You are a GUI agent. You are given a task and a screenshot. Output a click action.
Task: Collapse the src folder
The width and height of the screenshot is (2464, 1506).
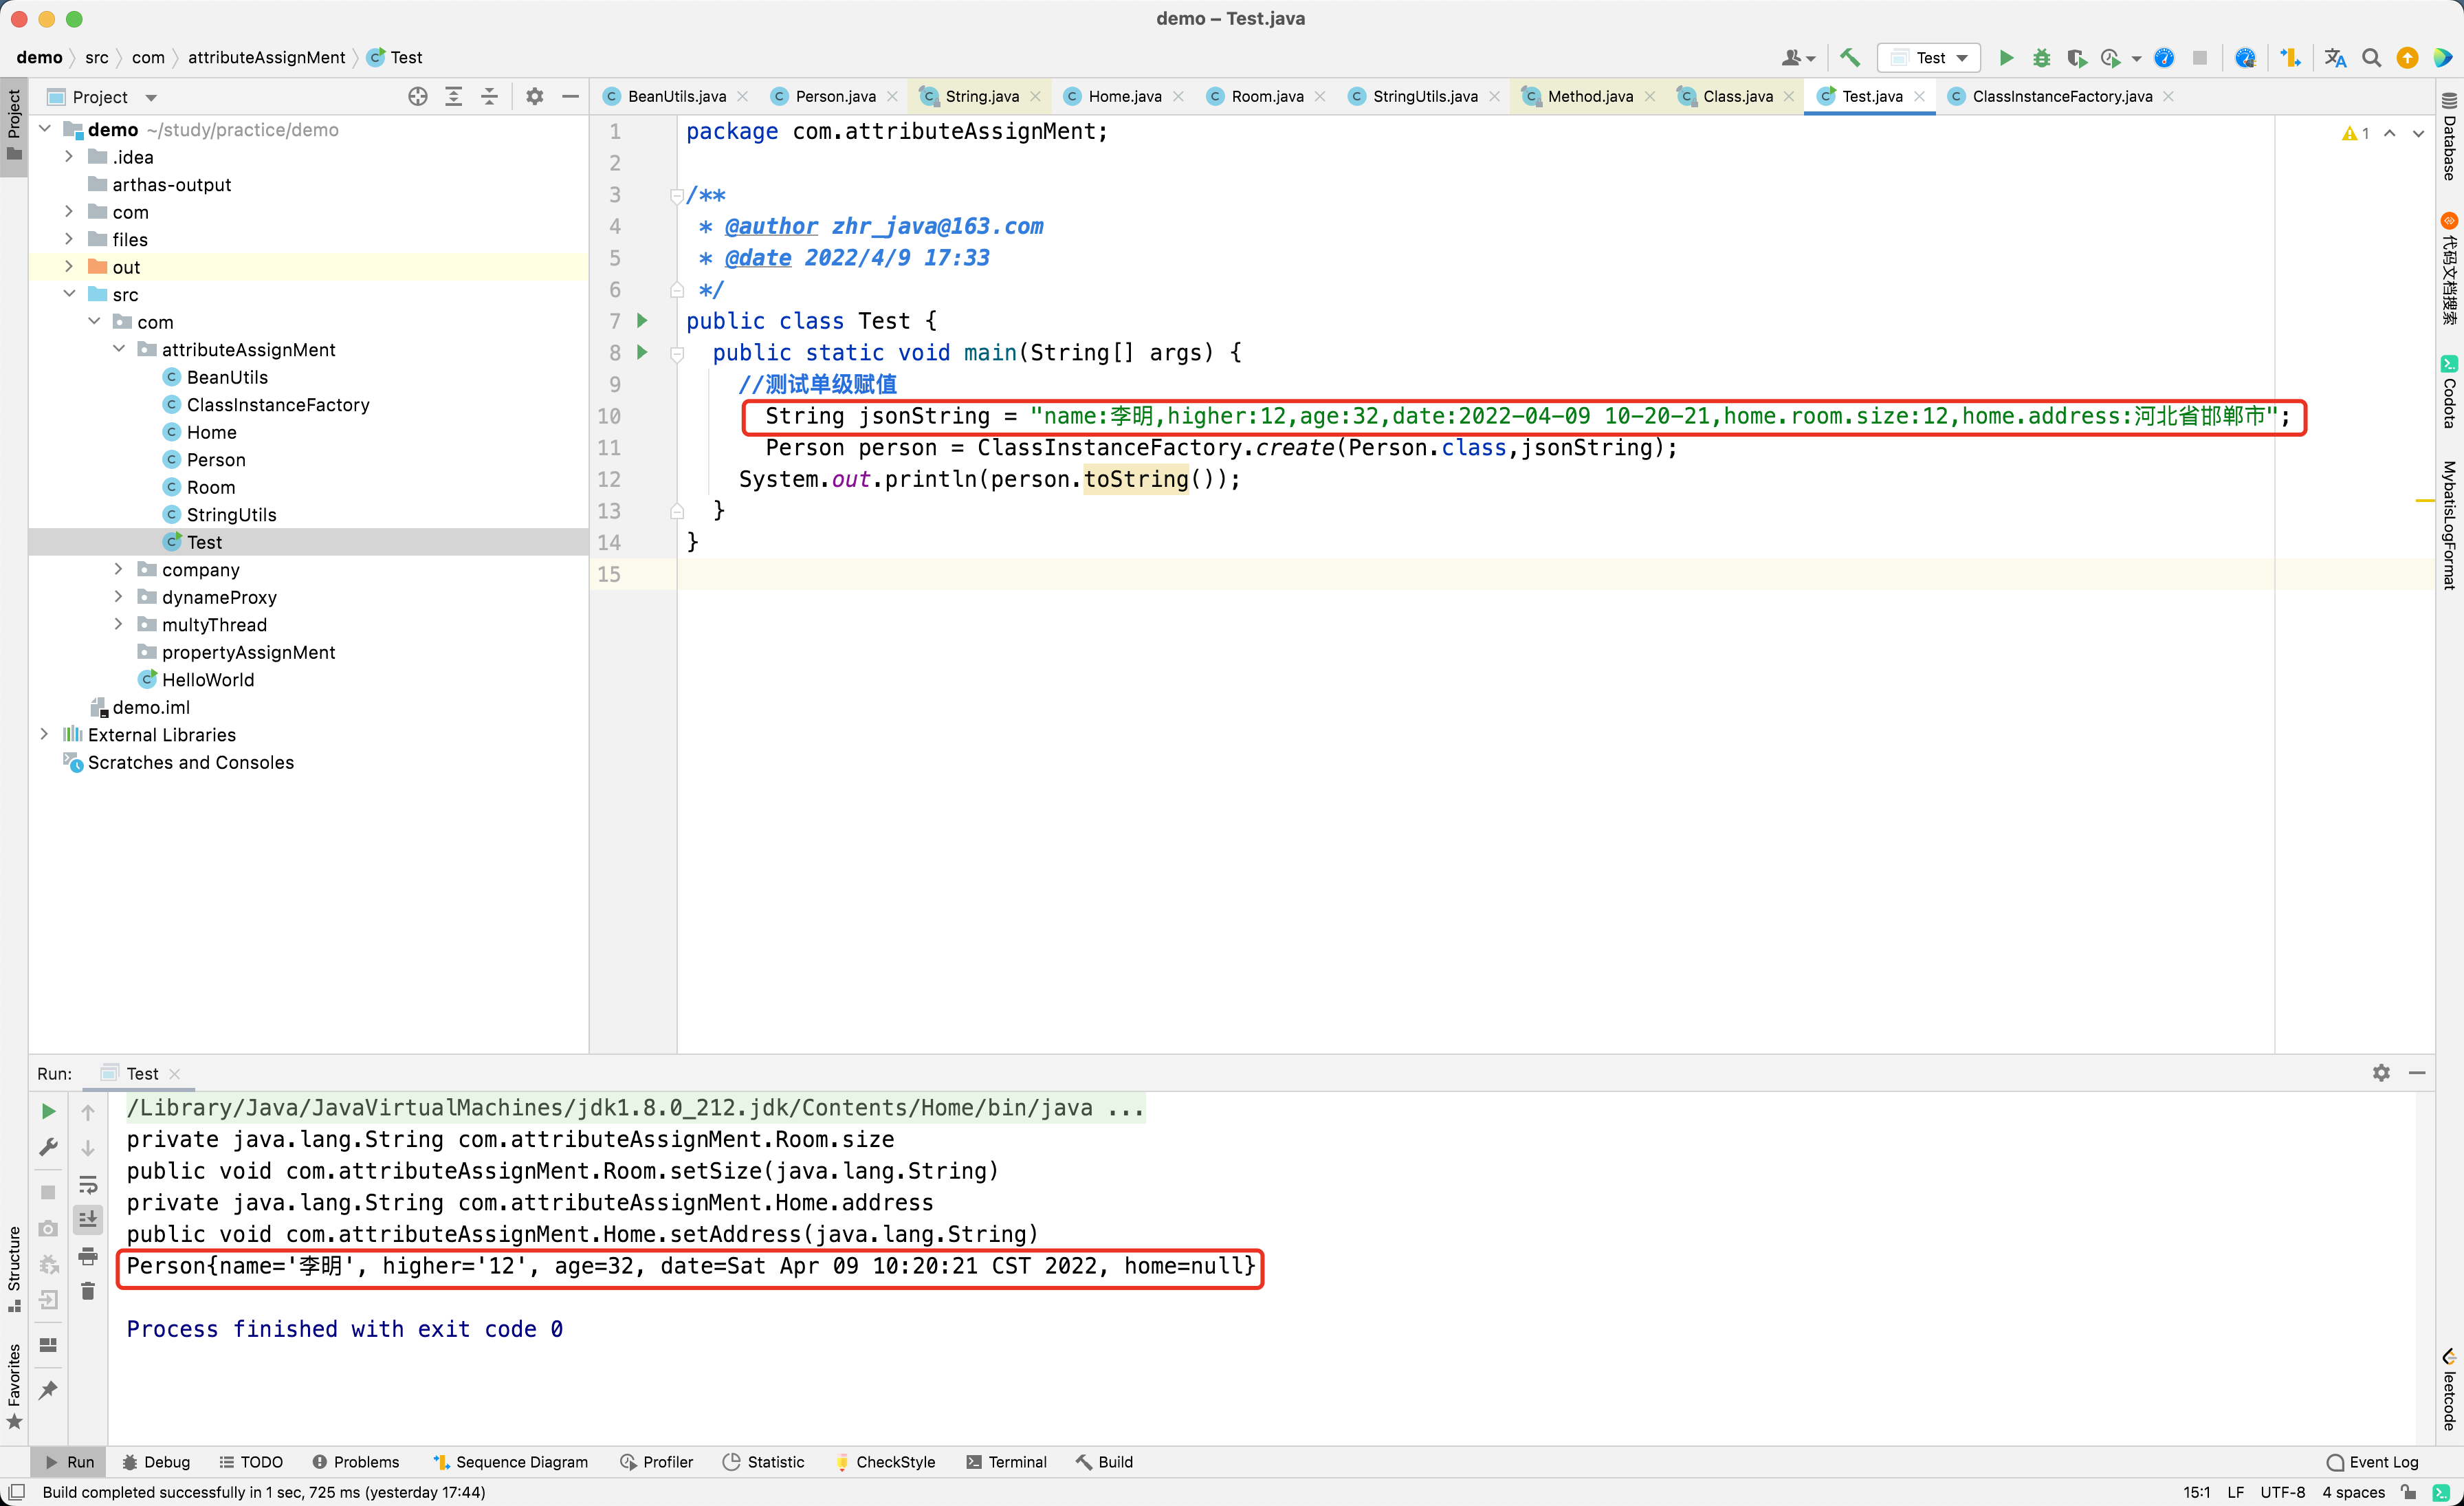69,294
